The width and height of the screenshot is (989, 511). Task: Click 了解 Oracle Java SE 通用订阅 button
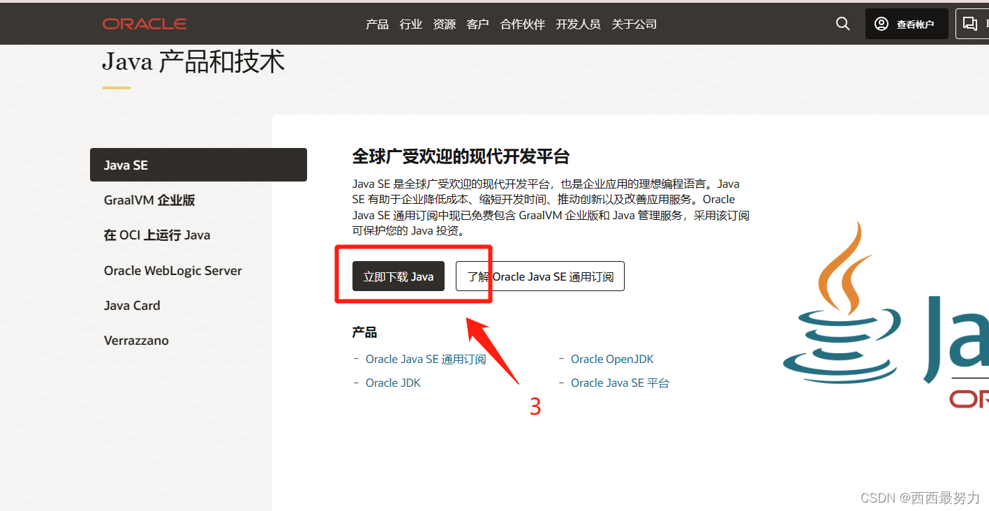tap(540, 276)
